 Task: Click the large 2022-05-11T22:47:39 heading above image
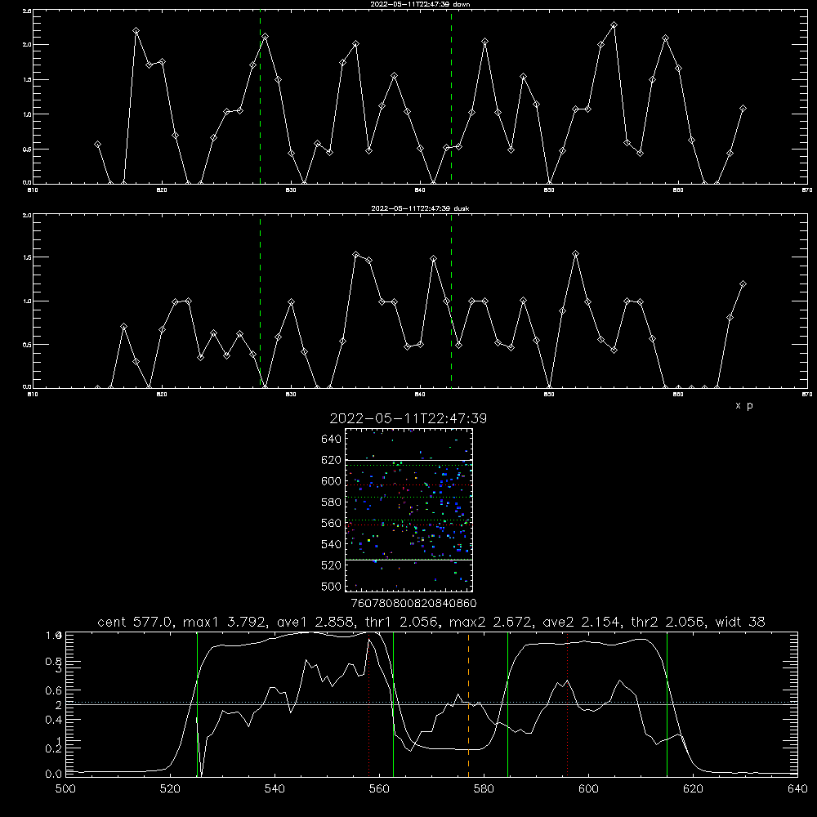(x=408, y=418)
